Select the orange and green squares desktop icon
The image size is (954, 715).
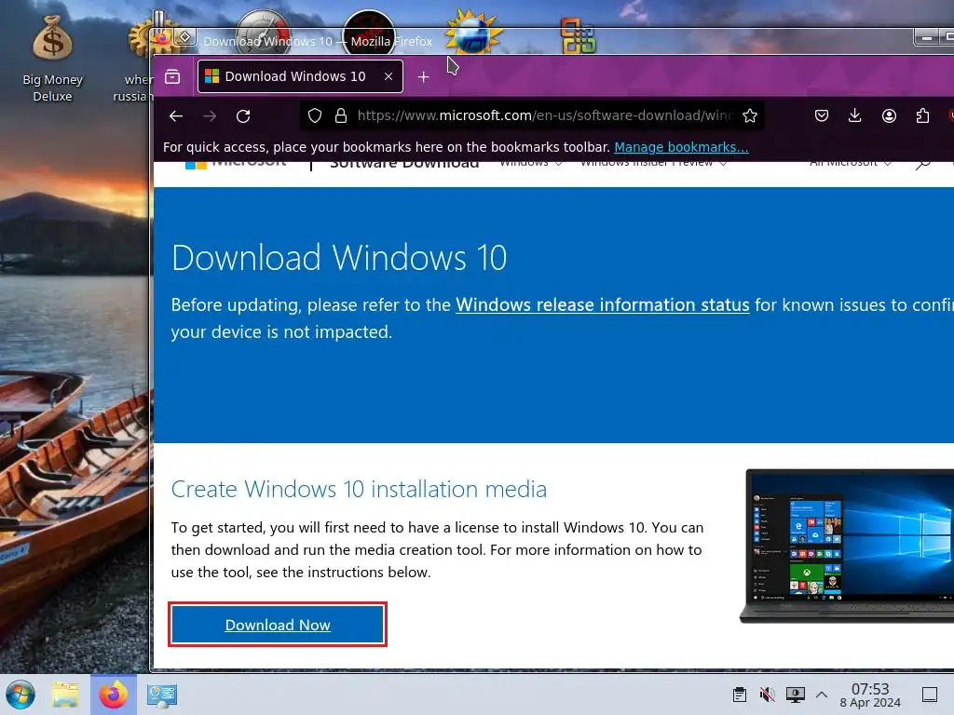(x=578, y=35)
